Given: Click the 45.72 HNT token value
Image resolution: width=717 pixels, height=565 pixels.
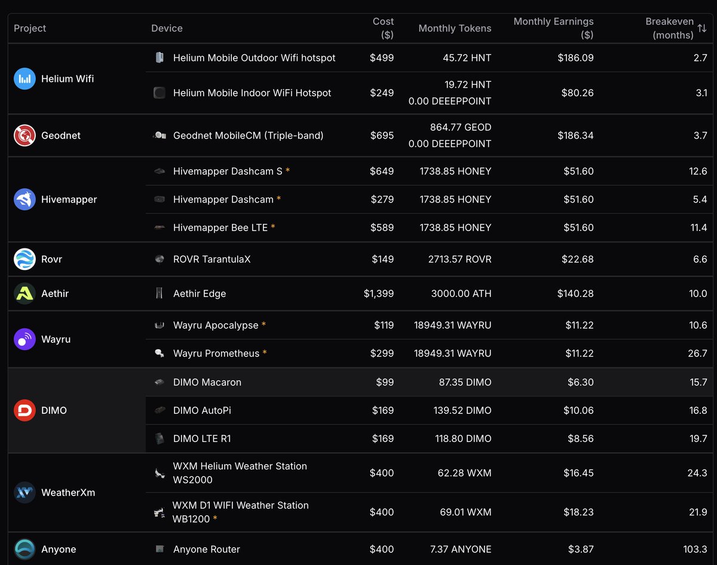Looking at the screenshot, I should [x=467, y=58].
